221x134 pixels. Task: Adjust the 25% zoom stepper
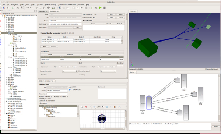pos(101,107)
